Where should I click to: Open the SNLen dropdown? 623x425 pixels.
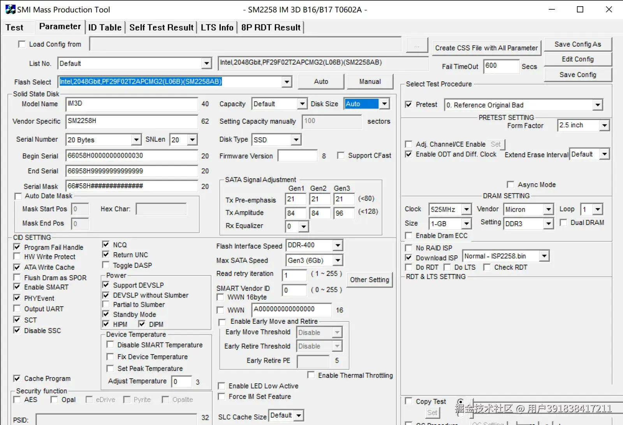(192, 140)
